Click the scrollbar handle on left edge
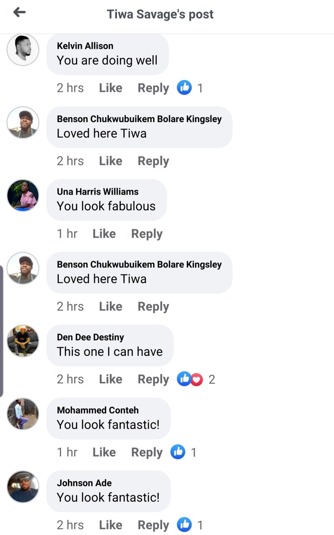Screen dimensions: 334x535 pyautogui.click(x=2, y=331)
